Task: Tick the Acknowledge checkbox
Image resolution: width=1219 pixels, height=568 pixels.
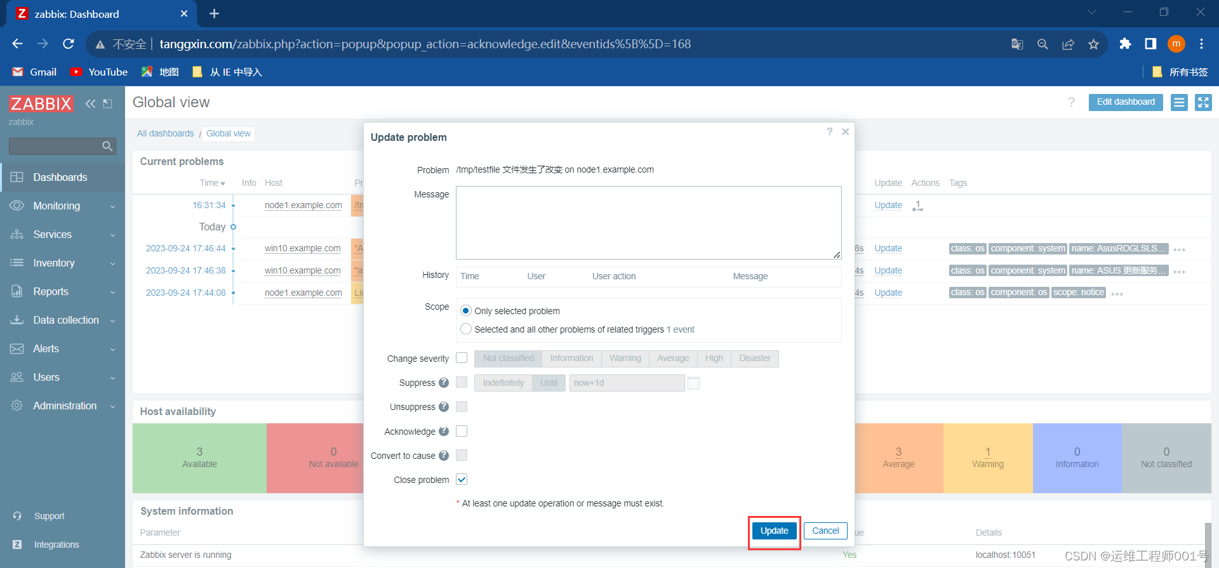Action: pyautogui.click(x=462, y=431)
